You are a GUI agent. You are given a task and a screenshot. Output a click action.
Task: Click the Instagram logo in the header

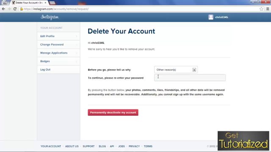click(x=50, y=17)
